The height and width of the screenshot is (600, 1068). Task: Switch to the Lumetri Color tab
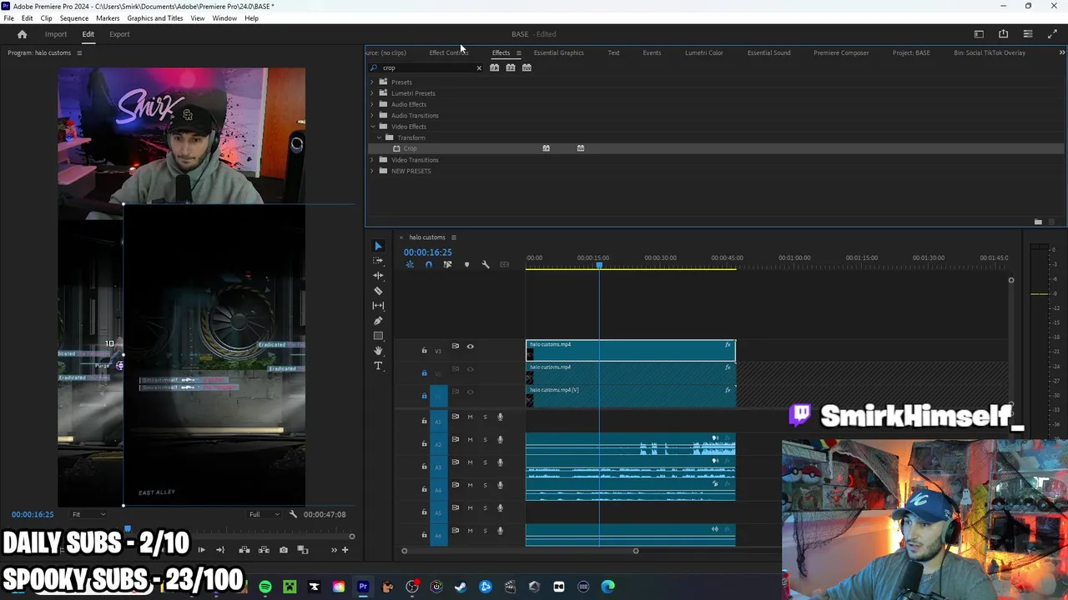703,52
